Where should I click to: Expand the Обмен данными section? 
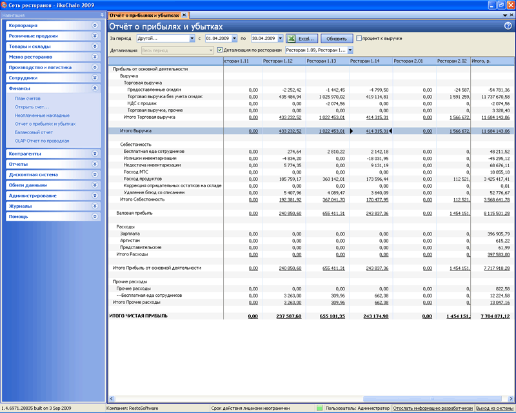click(95, 185)
